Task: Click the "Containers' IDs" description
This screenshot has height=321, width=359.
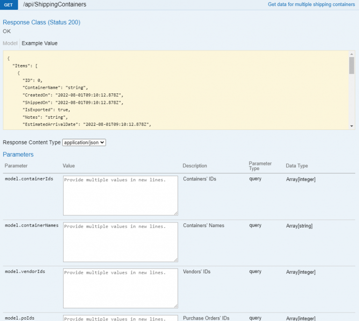Action: pos(200,179)
